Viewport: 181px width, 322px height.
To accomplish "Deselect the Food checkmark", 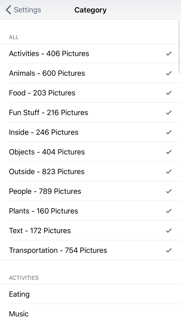I will pyautogui.click(x=169, y=93).
